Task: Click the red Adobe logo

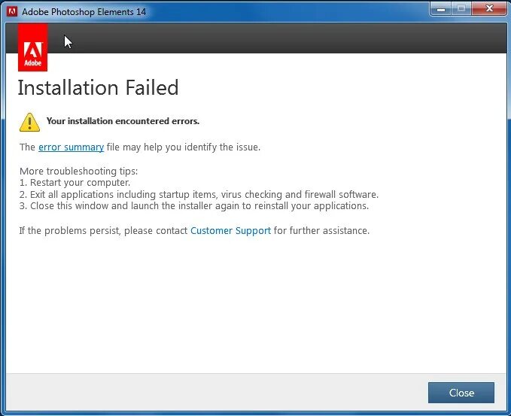Action: pos(32,47)
